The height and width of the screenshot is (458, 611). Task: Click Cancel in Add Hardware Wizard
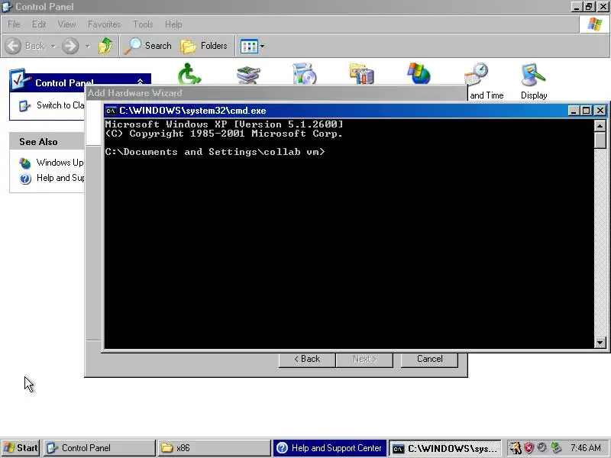click(429, 359)
